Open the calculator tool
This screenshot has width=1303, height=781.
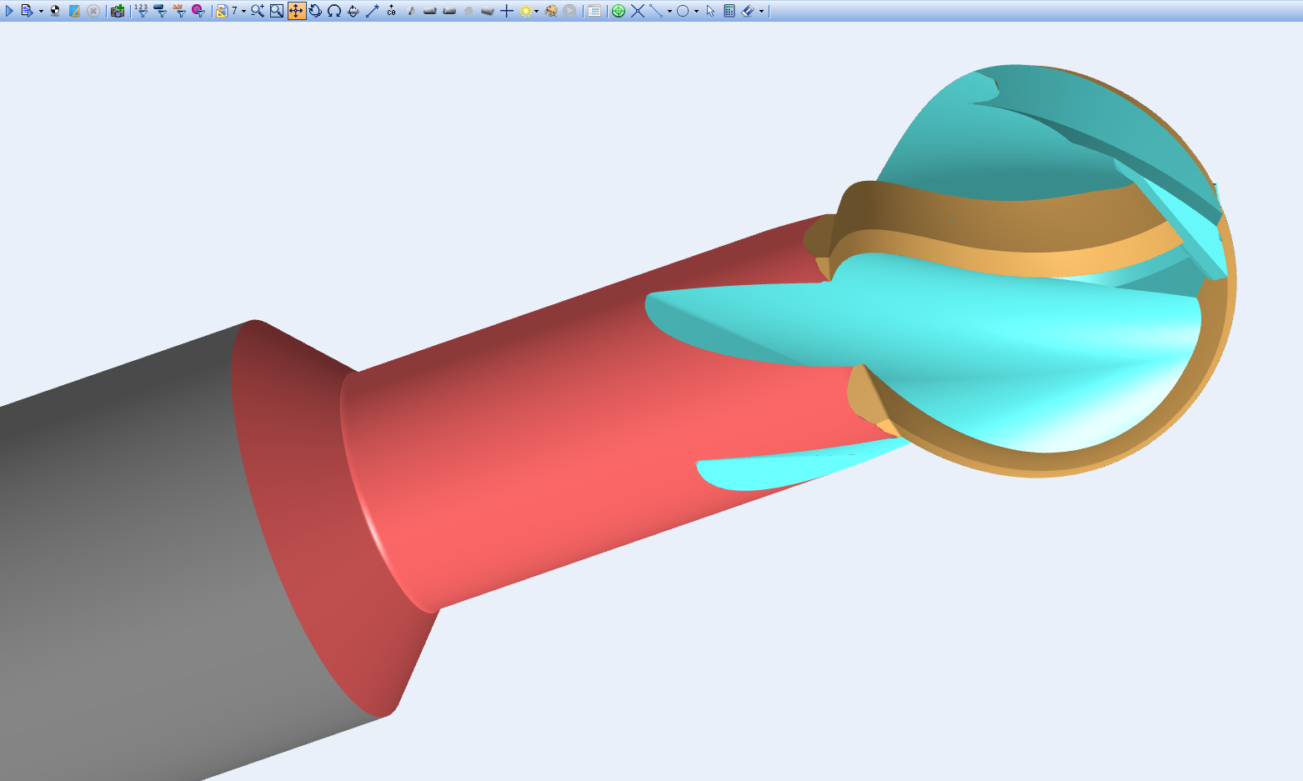point(729,11)
